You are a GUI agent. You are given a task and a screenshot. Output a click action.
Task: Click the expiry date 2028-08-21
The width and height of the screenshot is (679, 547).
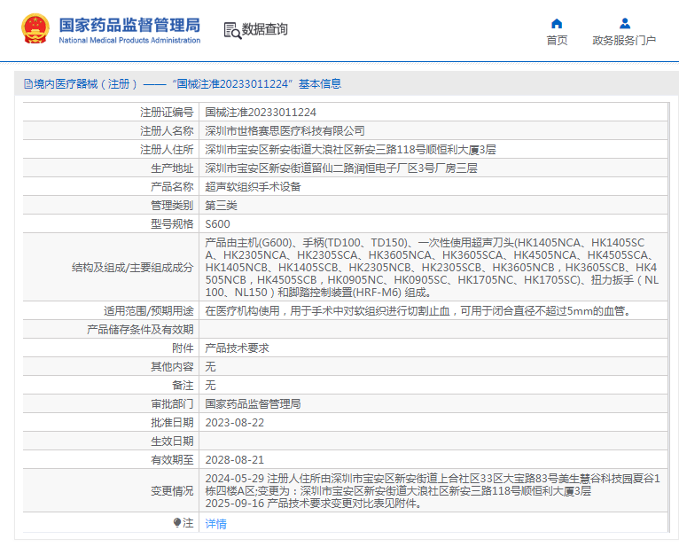coord(235,460)
